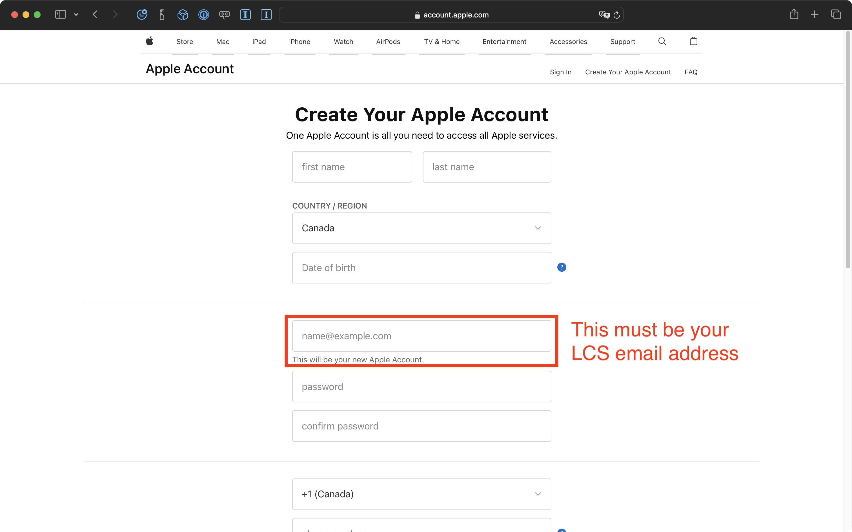Viewport: 852px width, 532px height.
Task: Open the Share button in toolbar
Action: pyautogui.click(x=794, y=14)
